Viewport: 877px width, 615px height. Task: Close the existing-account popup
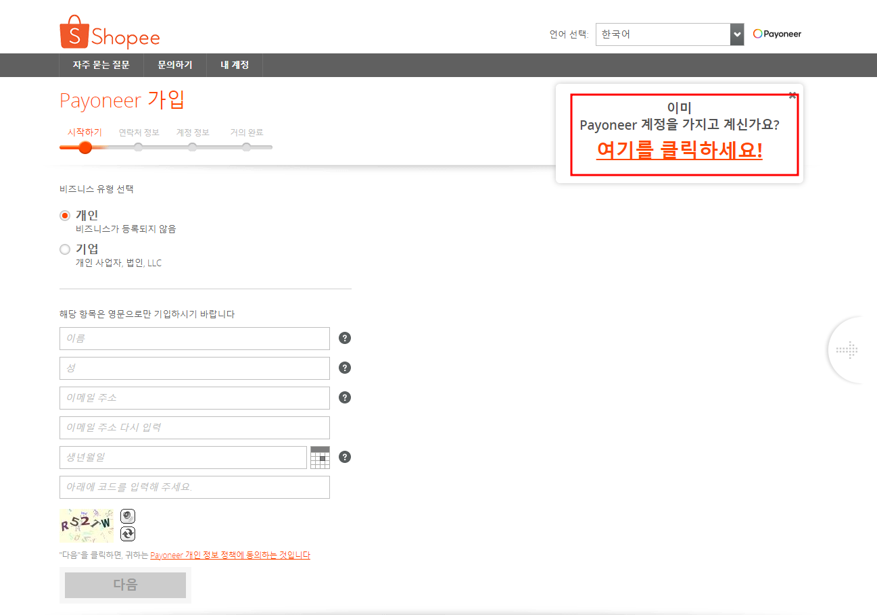[x=792, y=95]
